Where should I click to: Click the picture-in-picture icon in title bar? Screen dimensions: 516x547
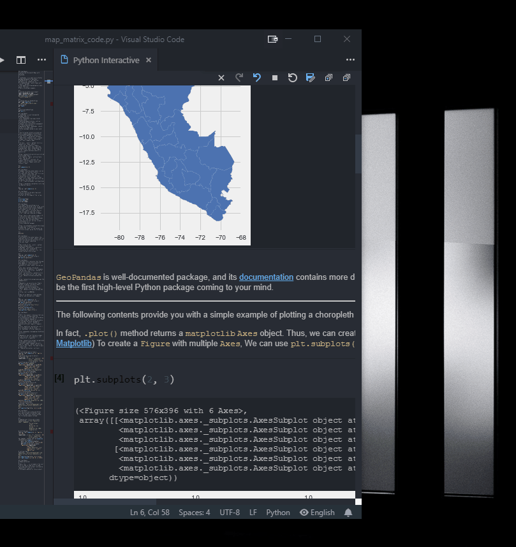(272, 40)
